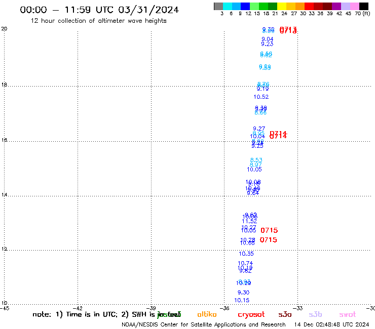The image size is (375, 329).
Task: Click the '12 hour collection of altimeter wave heights' subtitle
Action: coord(98,21)
